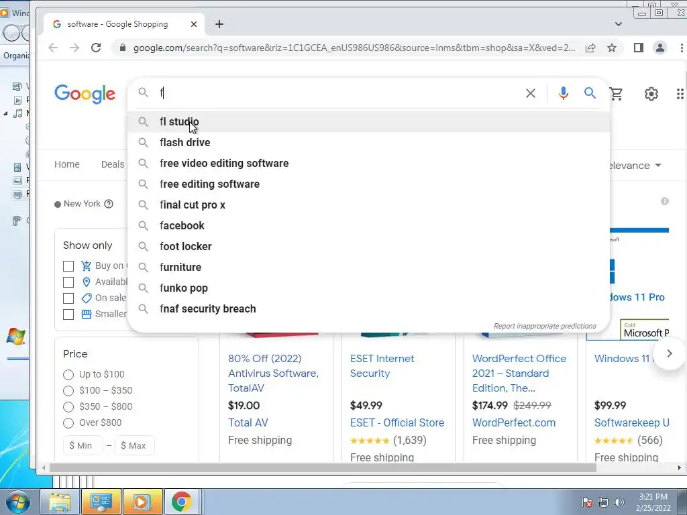Bookmark this page with the star icon
Screen dimensions: 687x515
point(612,48)
